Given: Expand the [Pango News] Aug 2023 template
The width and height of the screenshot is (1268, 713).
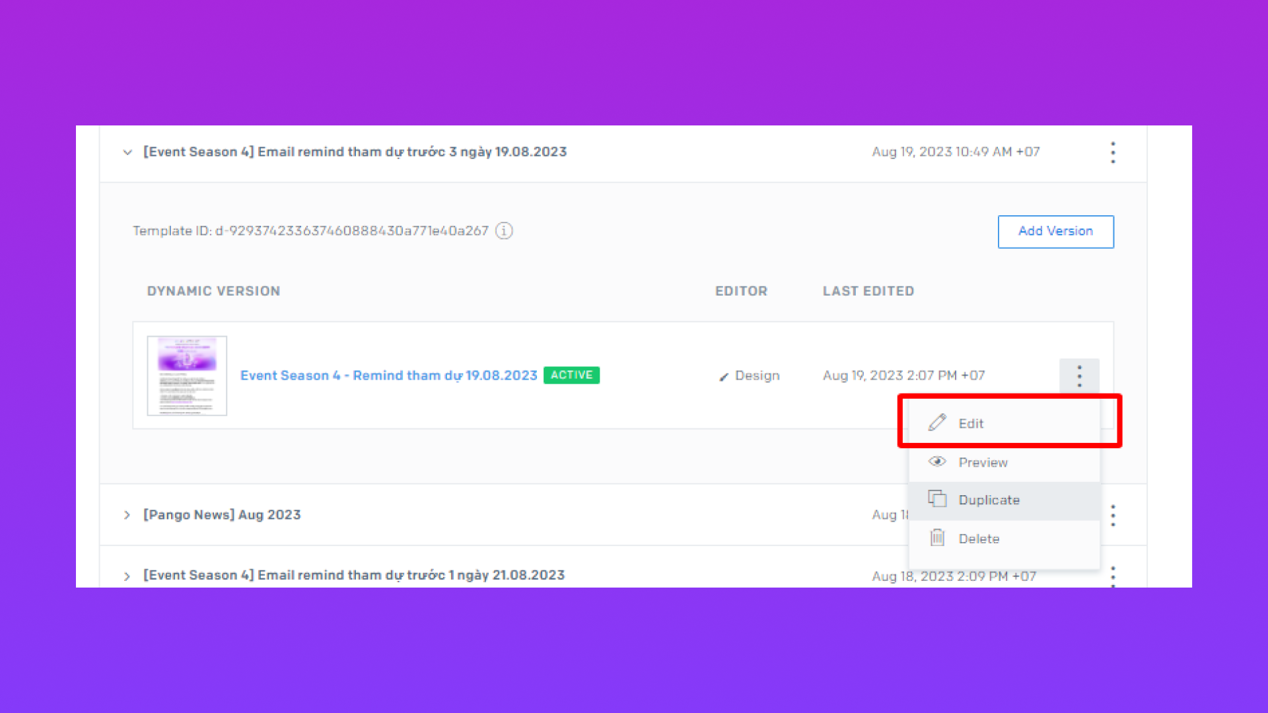Looking at the screenshot, I should [127, 515].
